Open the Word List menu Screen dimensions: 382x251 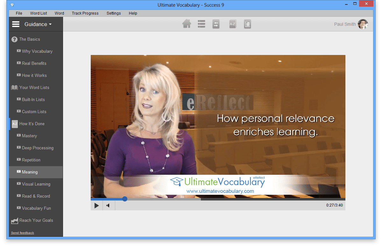(39, 13)
